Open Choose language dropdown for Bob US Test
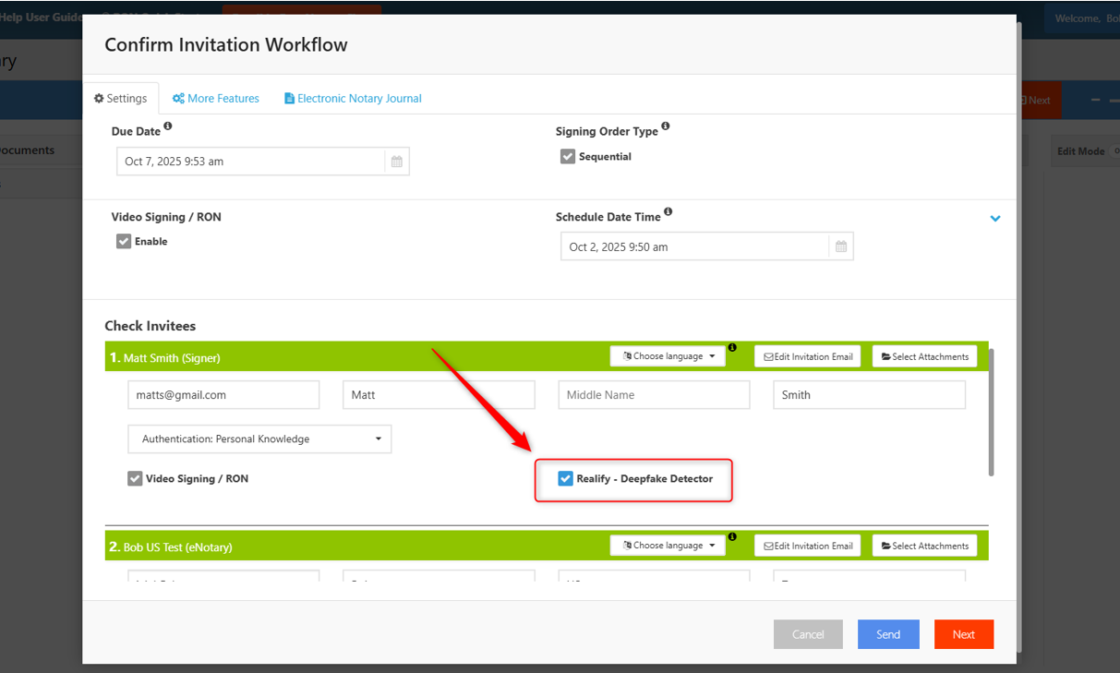1120x673 pixels. tap(668, 546)
